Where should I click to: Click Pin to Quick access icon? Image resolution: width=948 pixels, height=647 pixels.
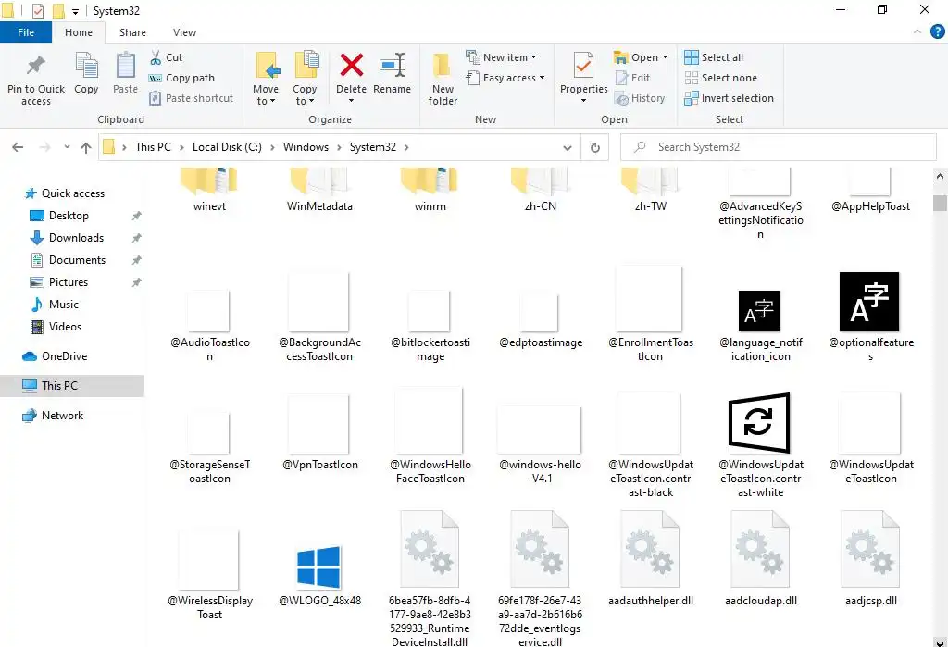point(36,66)
